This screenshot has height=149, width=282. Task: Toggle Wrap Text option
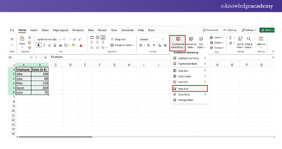[x=118, y=39]
